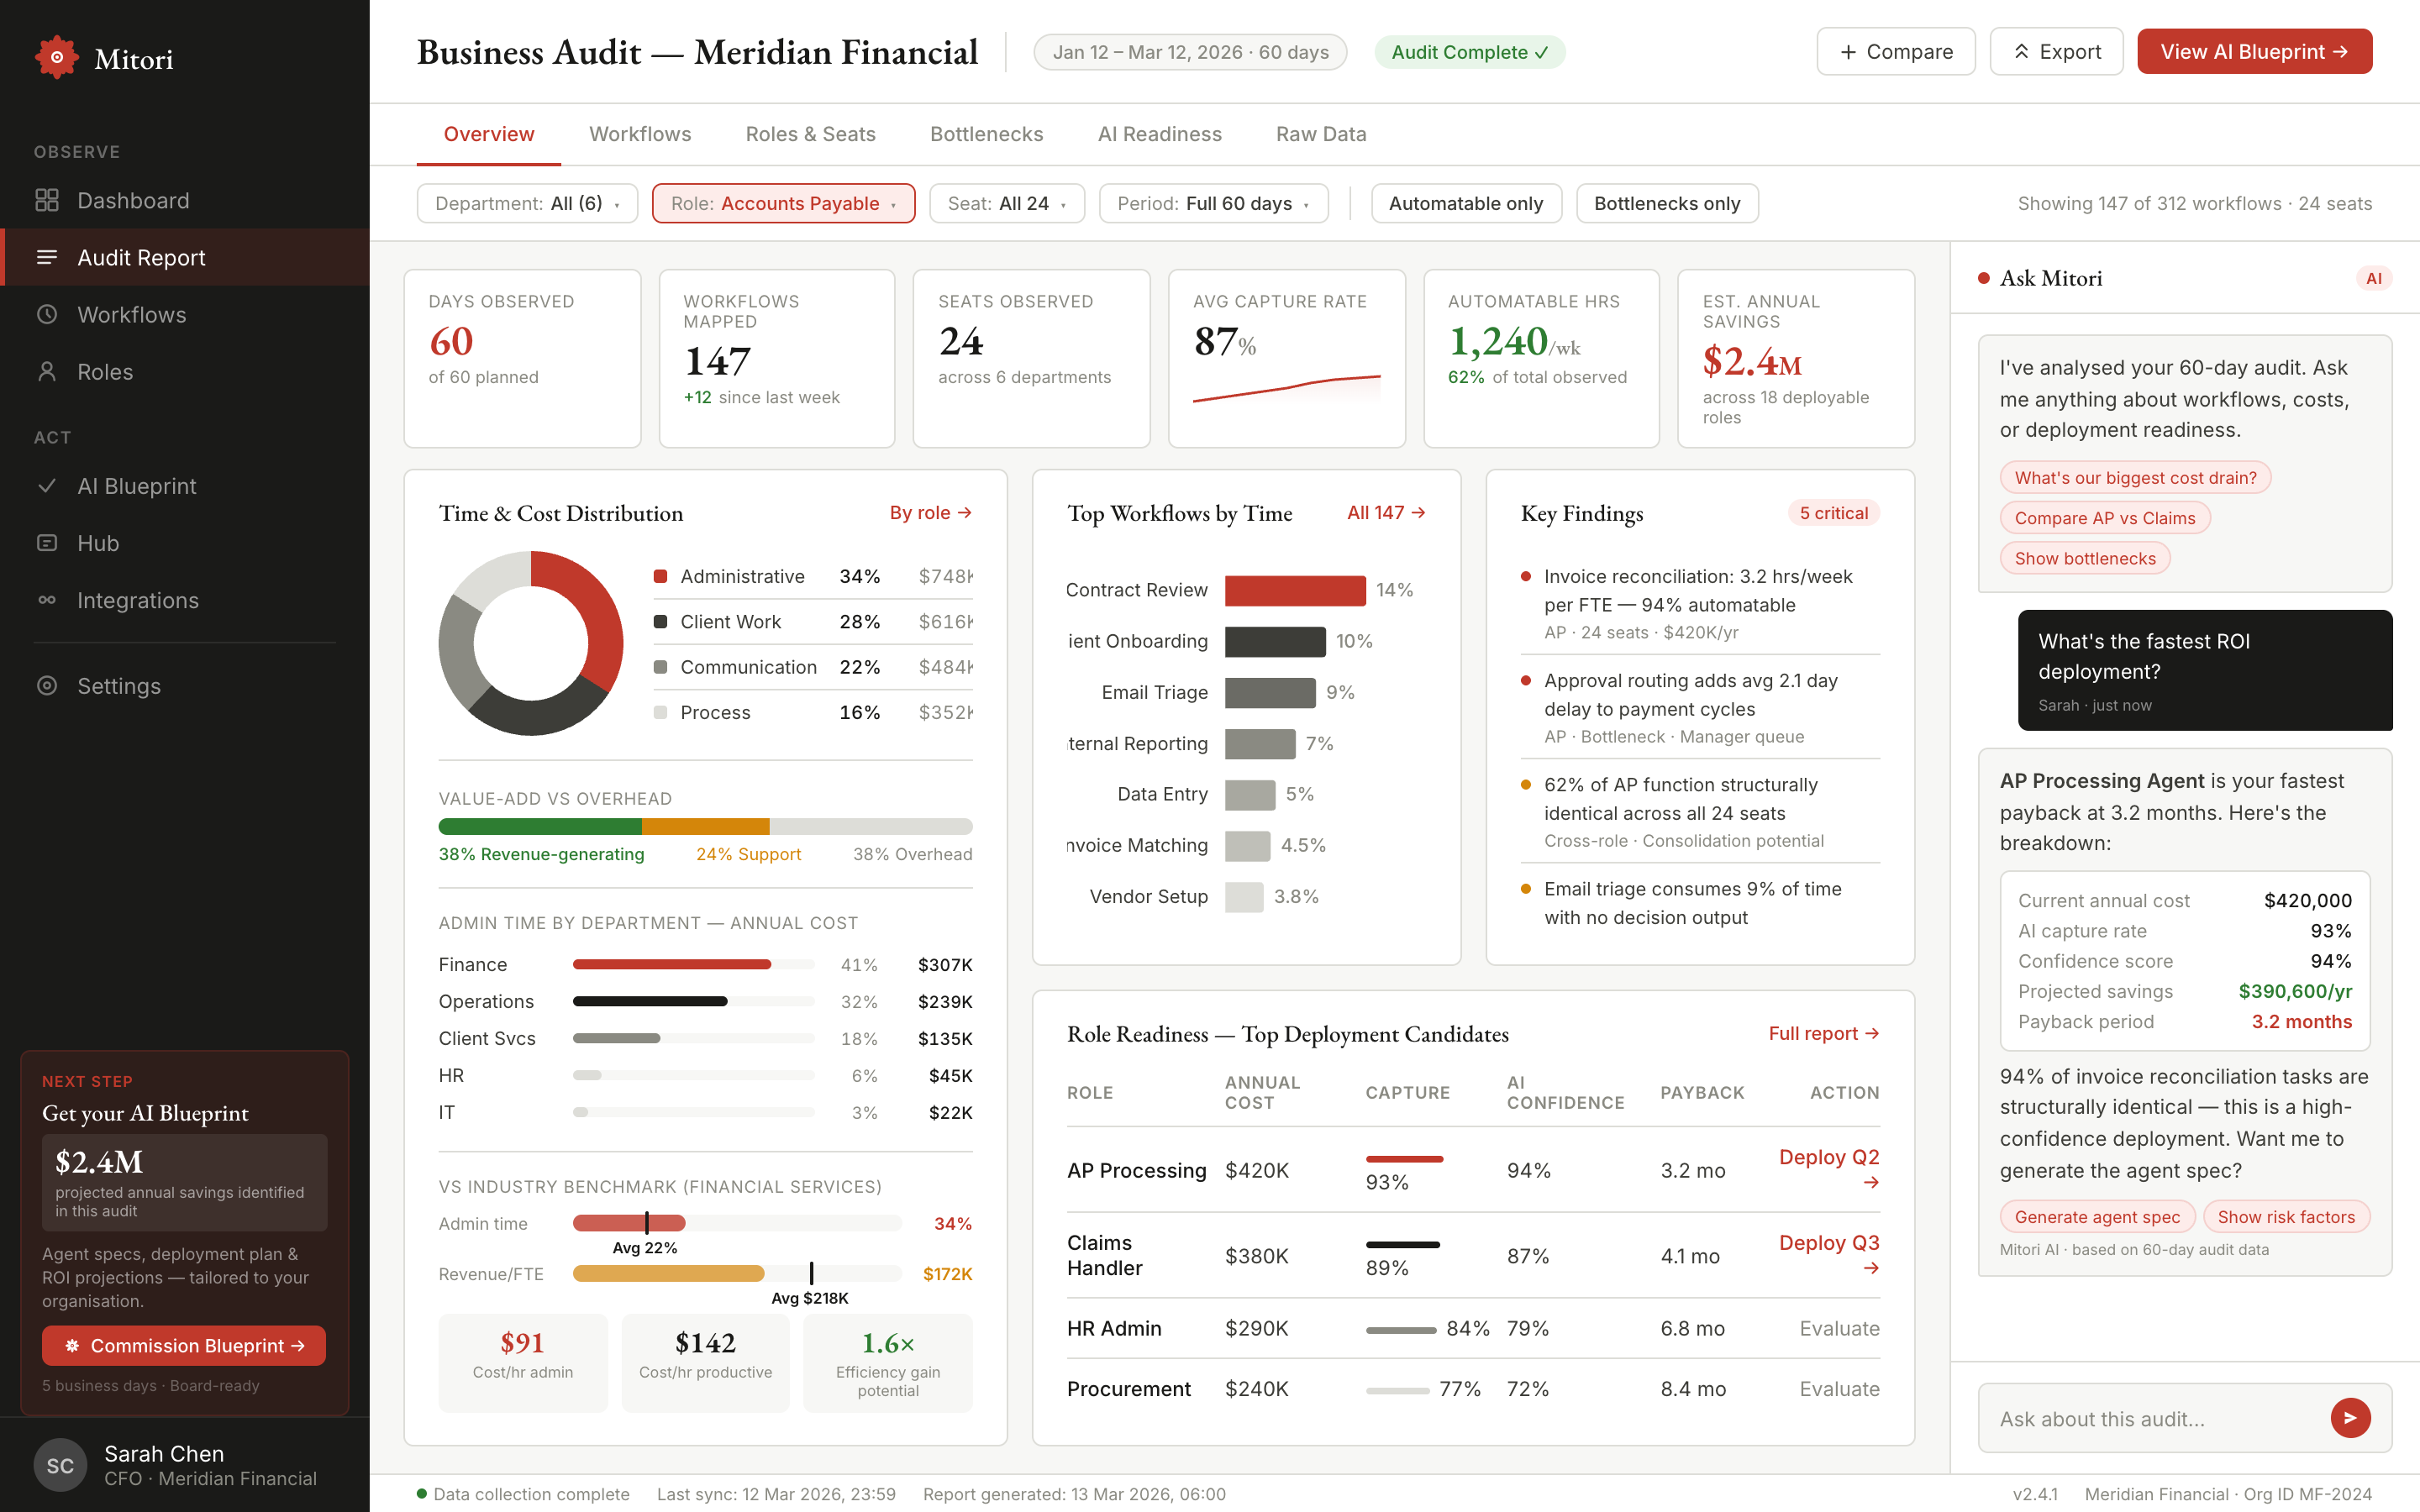Click Commission Blueprint in the Next Step panel
2420x1512 pixels.
[x=183, y=1345]
